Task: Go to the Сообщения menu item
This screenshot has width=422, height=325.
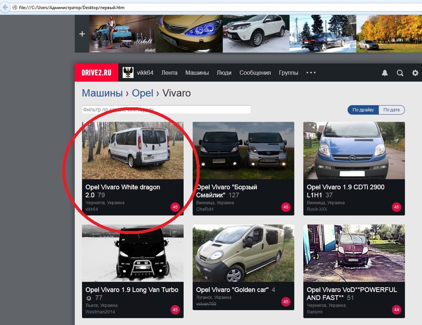Action: [x=255, y=72]
